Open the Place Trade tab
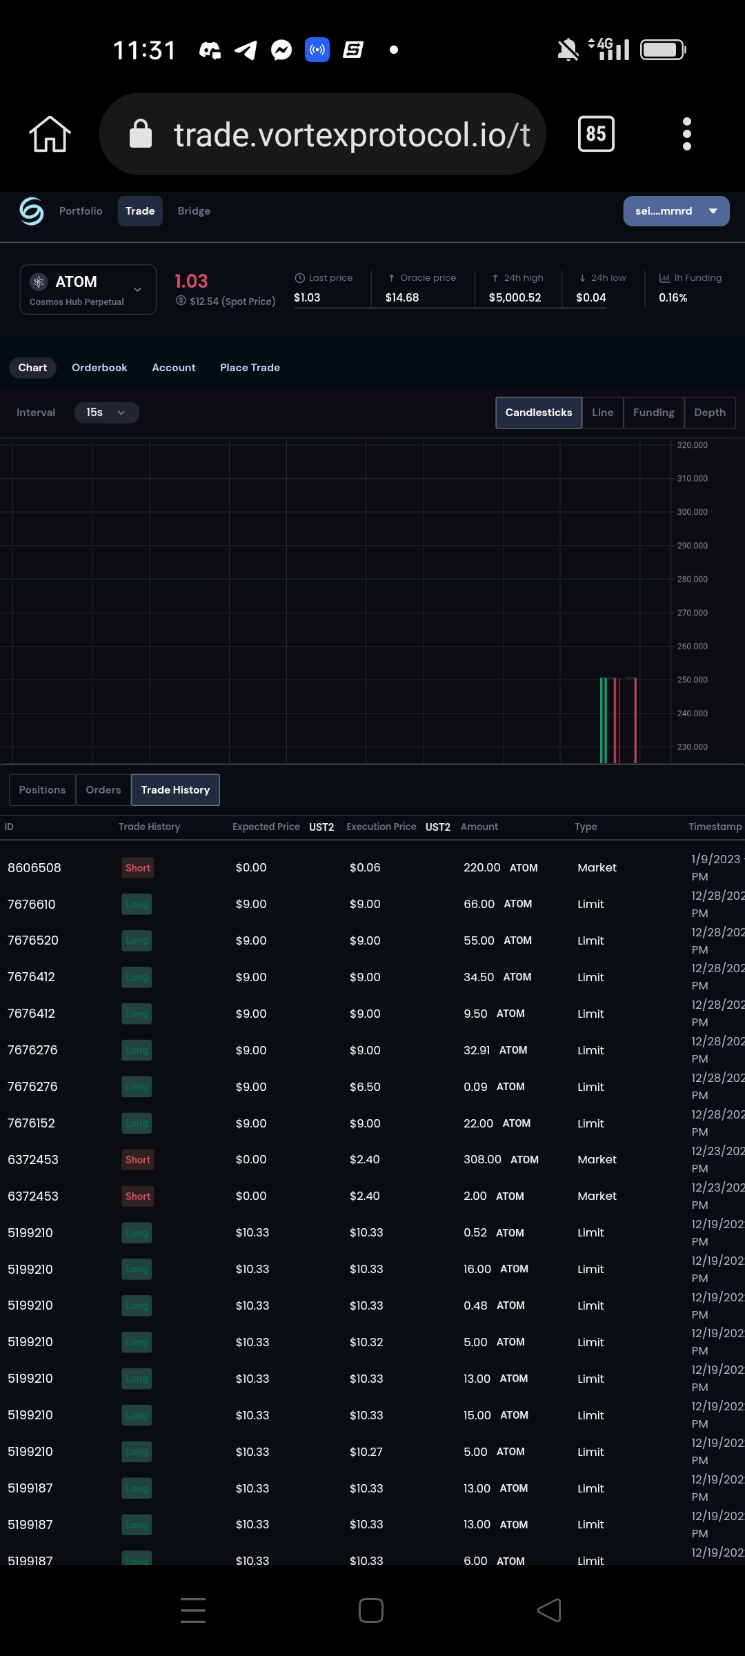Screen dimensions: 745x1656 click(x=250, y=368)
